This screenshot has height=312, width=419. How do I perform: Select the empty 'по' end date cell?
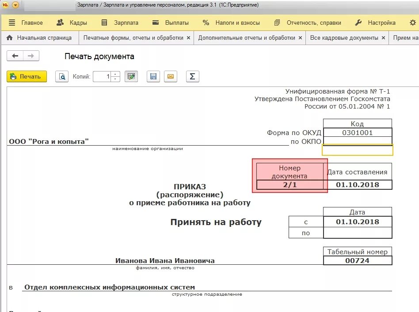(358, 233)
